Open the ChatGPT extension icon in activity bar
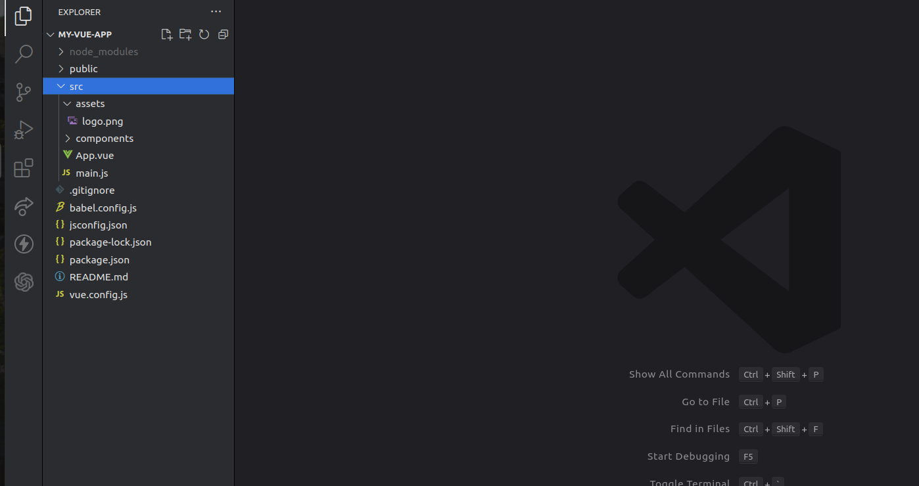The image size is (919, 486). [x=24, y=282]
